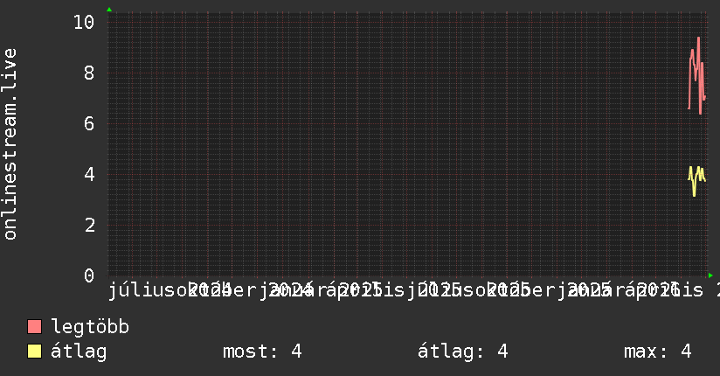Click the átlag: 4 statistic value

463,352
